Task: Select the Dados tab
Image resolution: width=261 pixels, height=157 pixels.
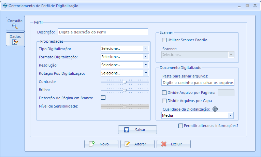Action: tap(15, 39)
